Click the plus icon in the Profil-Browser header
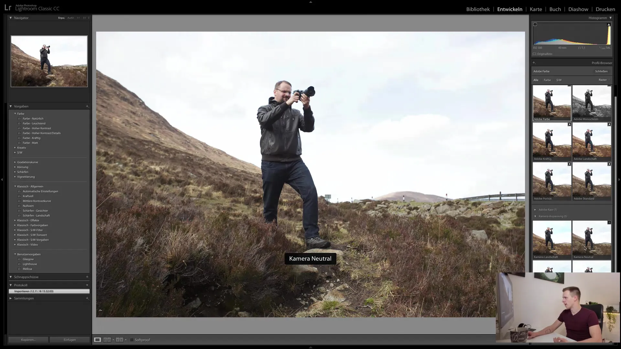Viewport: 621px width, 349px height. 534,63
